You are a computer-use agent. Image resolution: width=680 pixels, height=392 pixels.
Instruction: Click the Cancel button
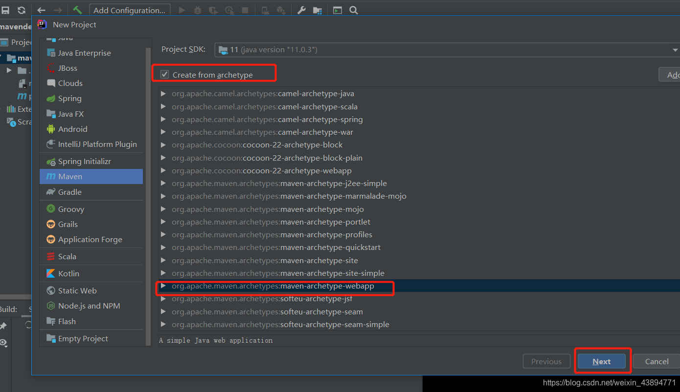point(657,361)
